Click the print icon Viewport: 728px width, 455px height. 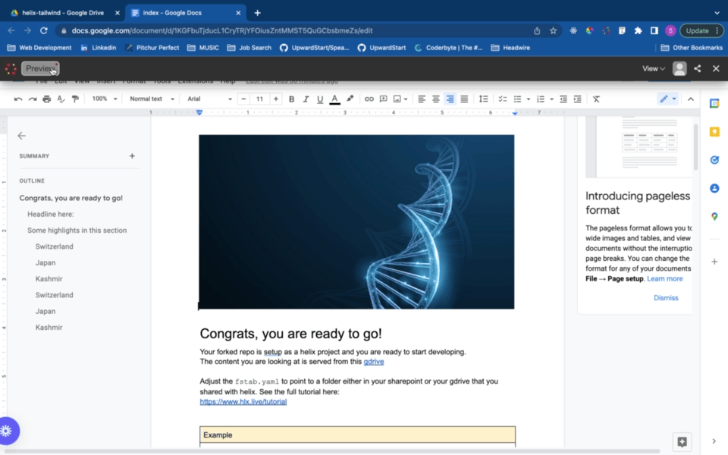tap(47, 99)
